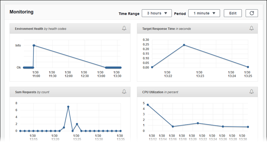Click the CPU Utilization point near 13:22
Viewport: 267px width, 142px height.
point(198,123)
